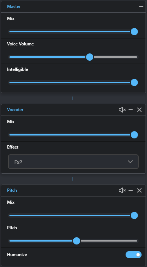Click the Pitch slider handle
This screenshot has width=147, height=267.
click(77, 241)
